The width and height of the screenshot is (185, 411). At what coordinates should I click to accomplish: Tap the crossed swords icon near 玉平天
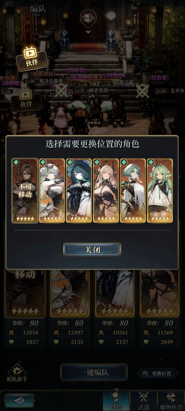tap(142, 91)
